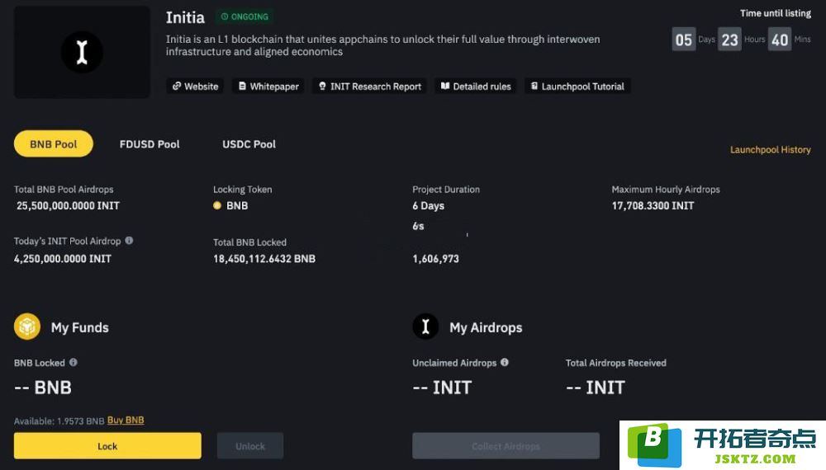The image size is (826, 470).
Task: Click the 6 Days project duration value
Action: click(x=428, y=205)
